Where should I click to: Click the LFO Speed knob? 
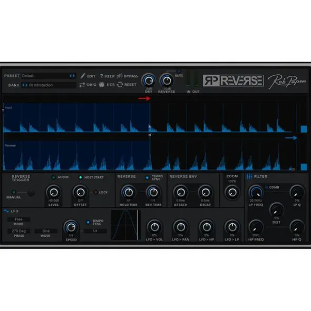[71, 227]
